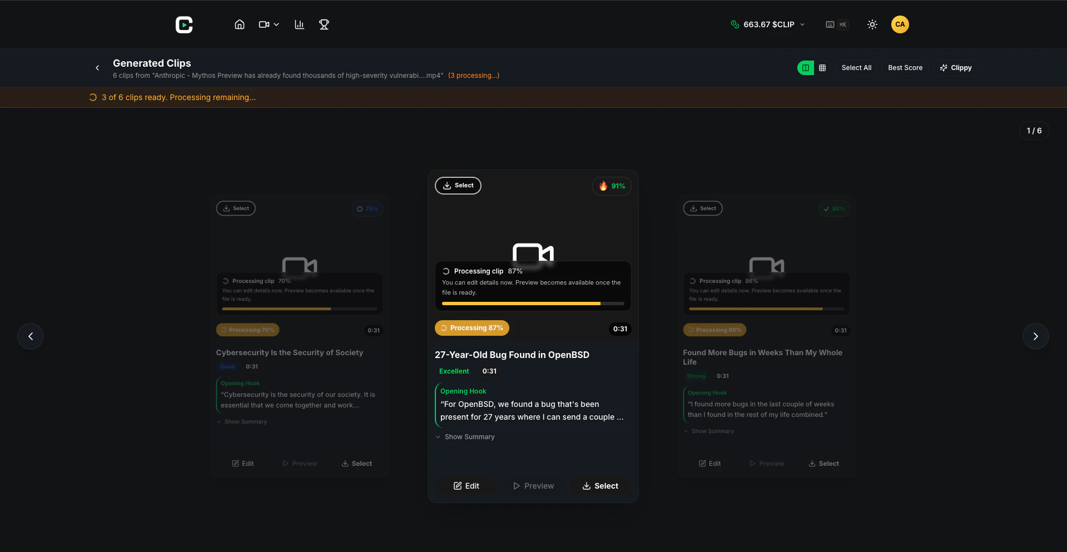Open the analytics bar chart icon
This screenshot has height=552, width=1067.
click(299, 24)
